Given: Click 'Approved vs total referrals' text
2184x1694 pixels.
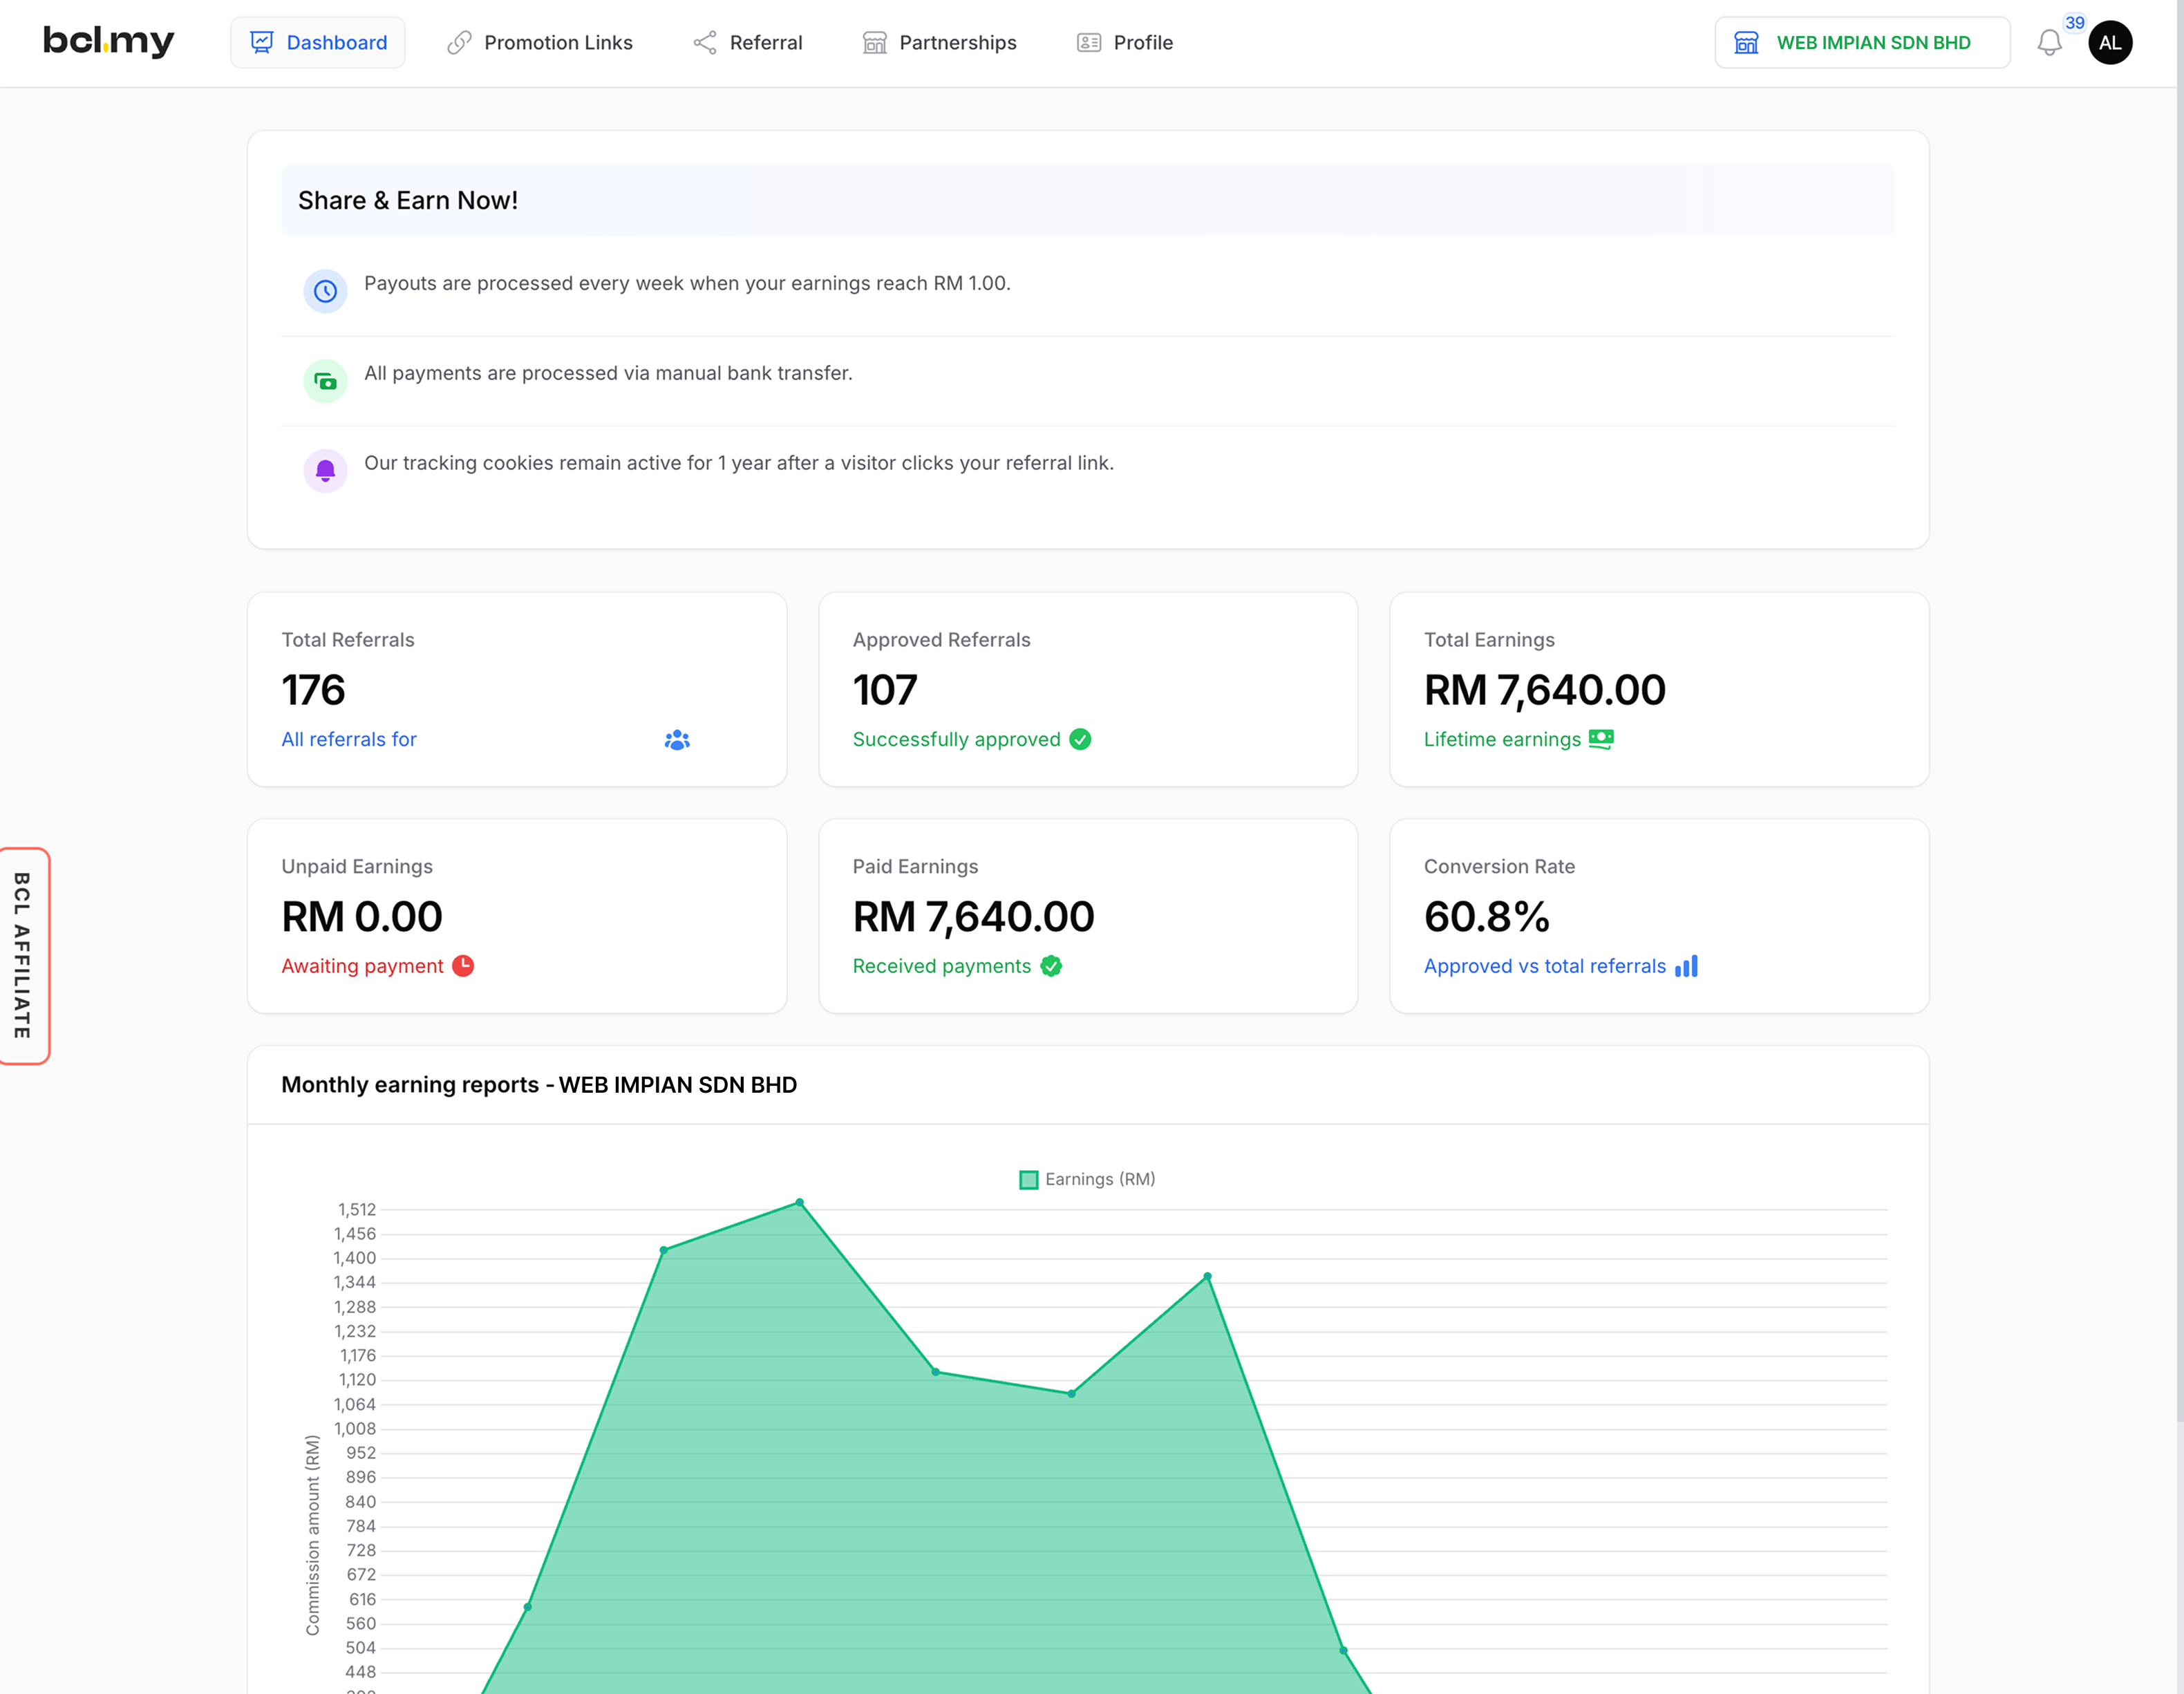Looking at the screenshot, I should pyautogui.click(x=1545, y=966).
